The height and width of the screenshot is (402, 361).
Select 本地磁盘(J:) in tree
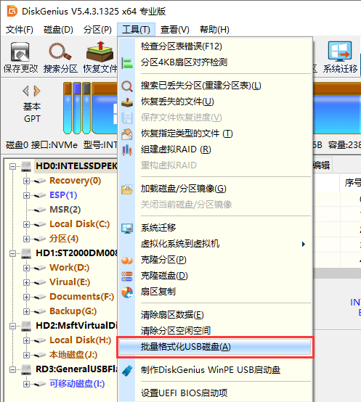tap(73, 355)
